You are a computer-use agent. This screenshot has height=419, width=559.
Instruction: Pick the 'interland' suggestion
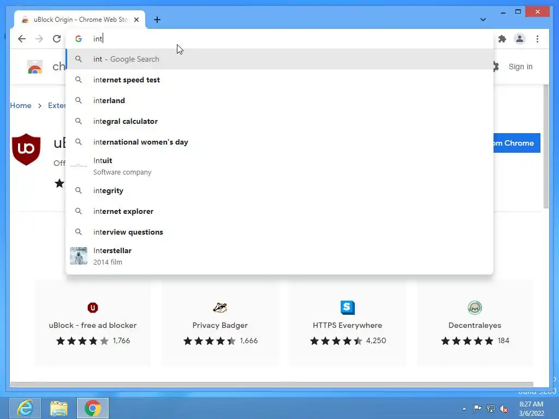tap(279, 100)
